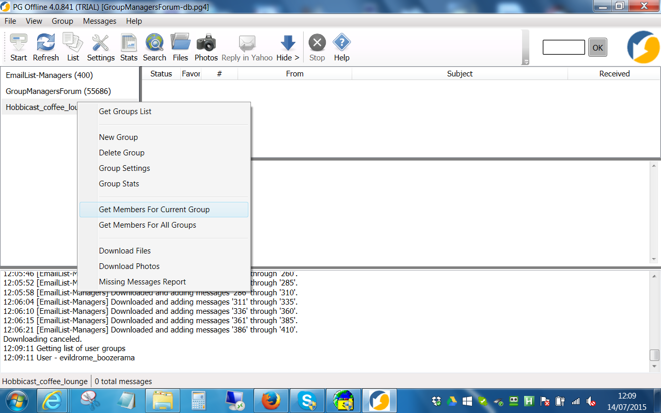Click the Google Drive tray icon

451,401
